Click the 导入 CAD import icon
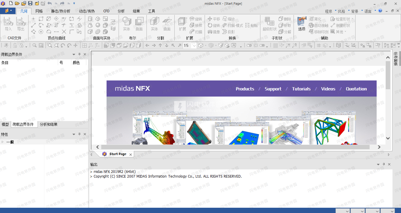This screenshot has height=213, width=401. click(x=8, y=24)
